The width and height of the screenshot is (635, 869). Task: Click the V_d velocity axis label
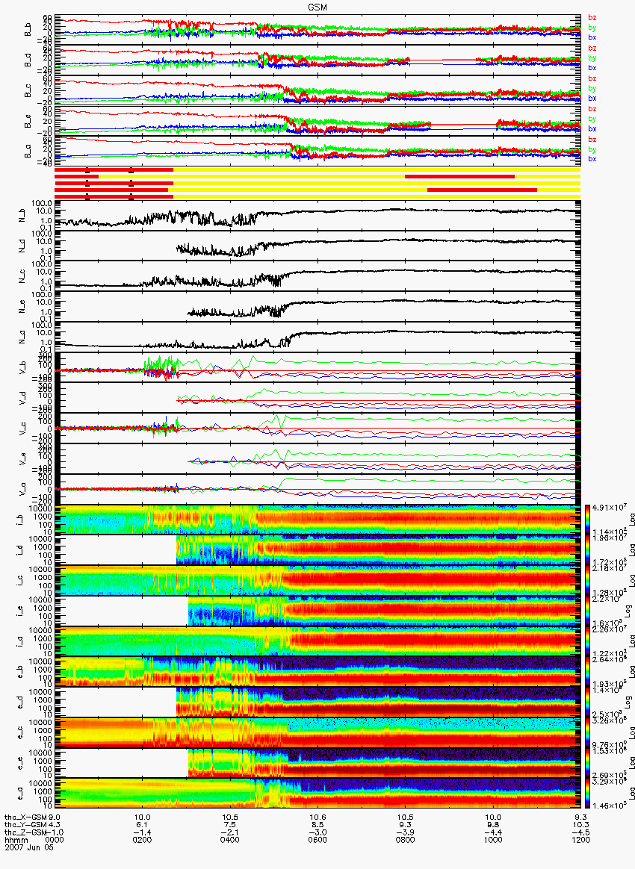tap(23, 398)
